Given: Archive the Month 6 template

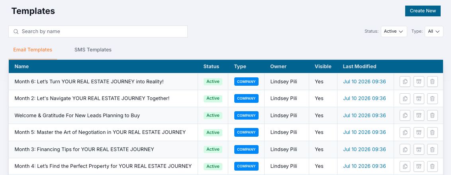Looking at the screenshot, I should 419,81.
